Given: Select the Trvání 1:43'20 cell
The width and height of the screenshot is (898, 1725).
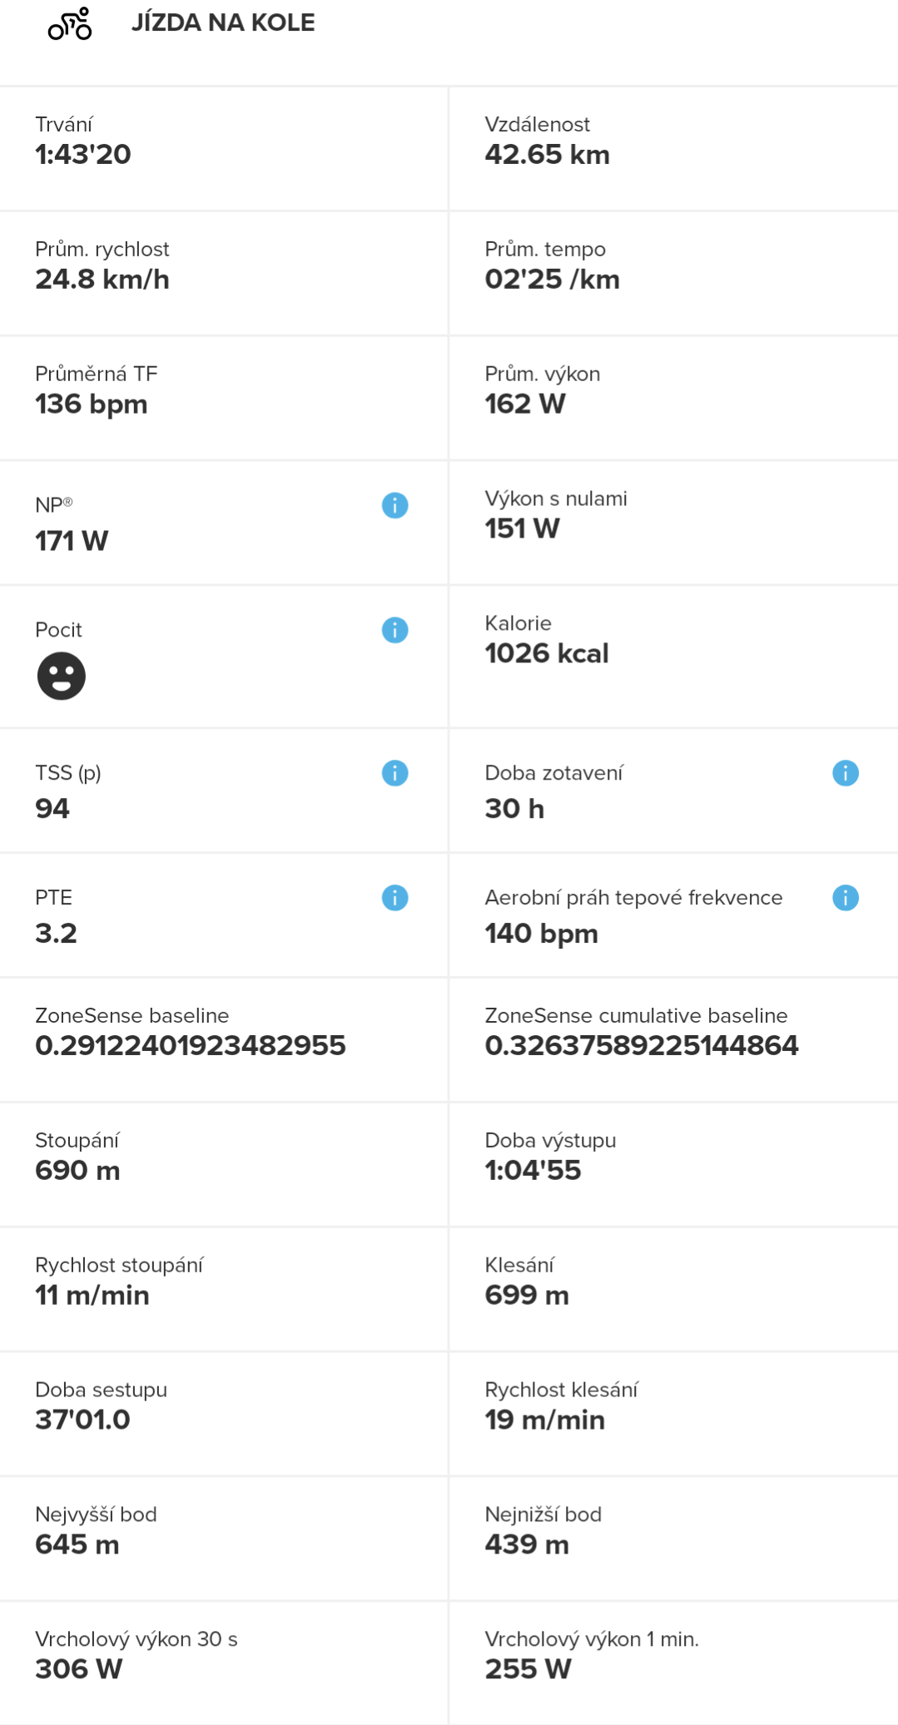Looking at the screenshot, I should [224, 149].
